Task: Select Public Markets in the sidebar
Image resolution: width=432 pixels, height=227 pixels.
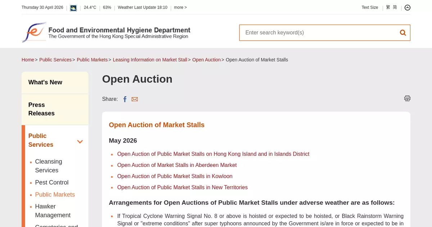Action: click(55, 195)
